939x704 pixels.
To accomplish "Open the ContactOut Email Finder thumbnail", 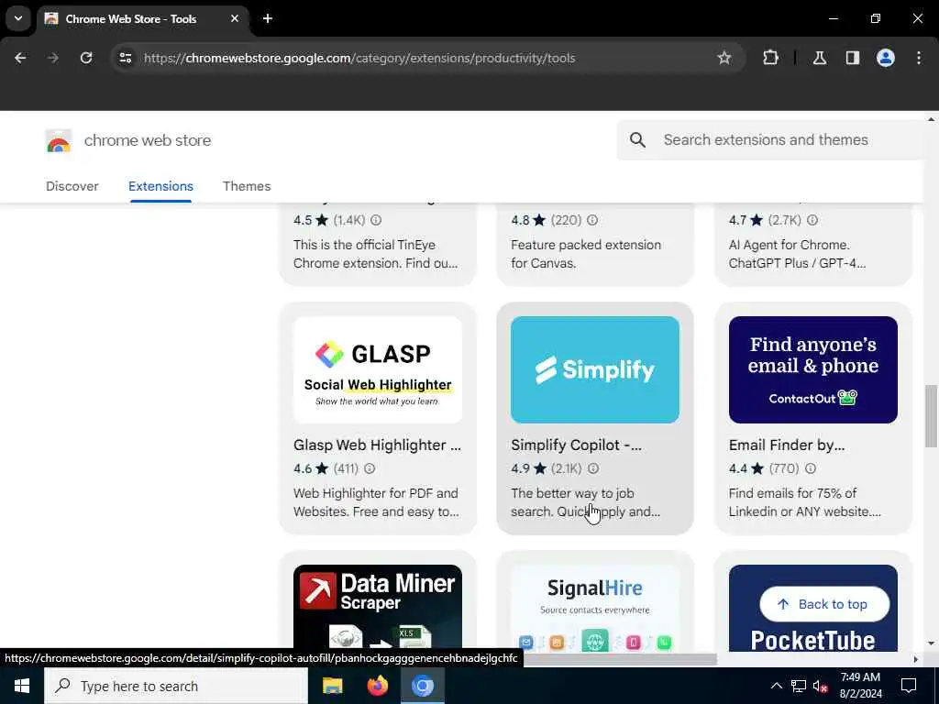I will pyautogui.click(x=813, y=369).
